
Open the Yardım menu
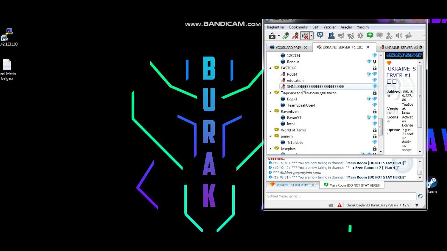[362, 27]
